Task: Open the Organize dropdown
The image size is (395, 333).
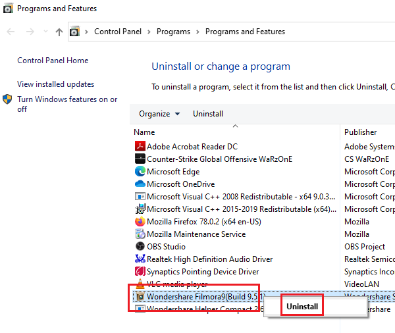Action: click(159, 114)
